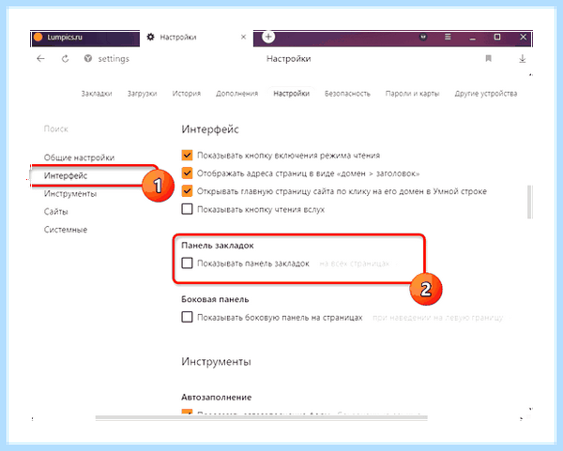Enable Показывать кнопку чтения вслух
Image resolution: width=563 pixels, height=451 pixels.
click(x=187, y=209)
